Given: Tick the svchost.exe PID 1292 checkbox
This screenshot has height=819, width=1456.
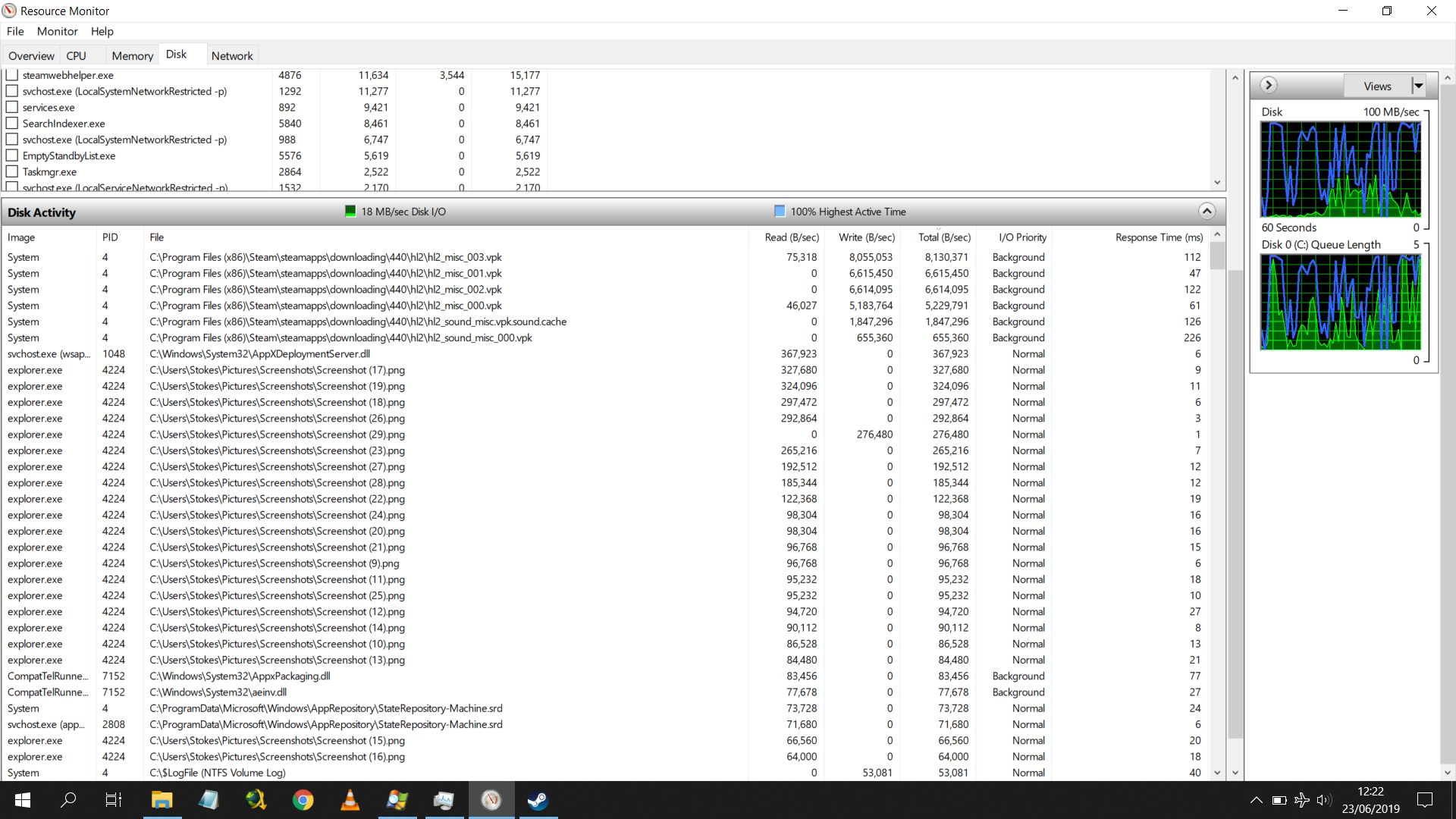Looking at the screenshot, I should click(x=12, y=91).
